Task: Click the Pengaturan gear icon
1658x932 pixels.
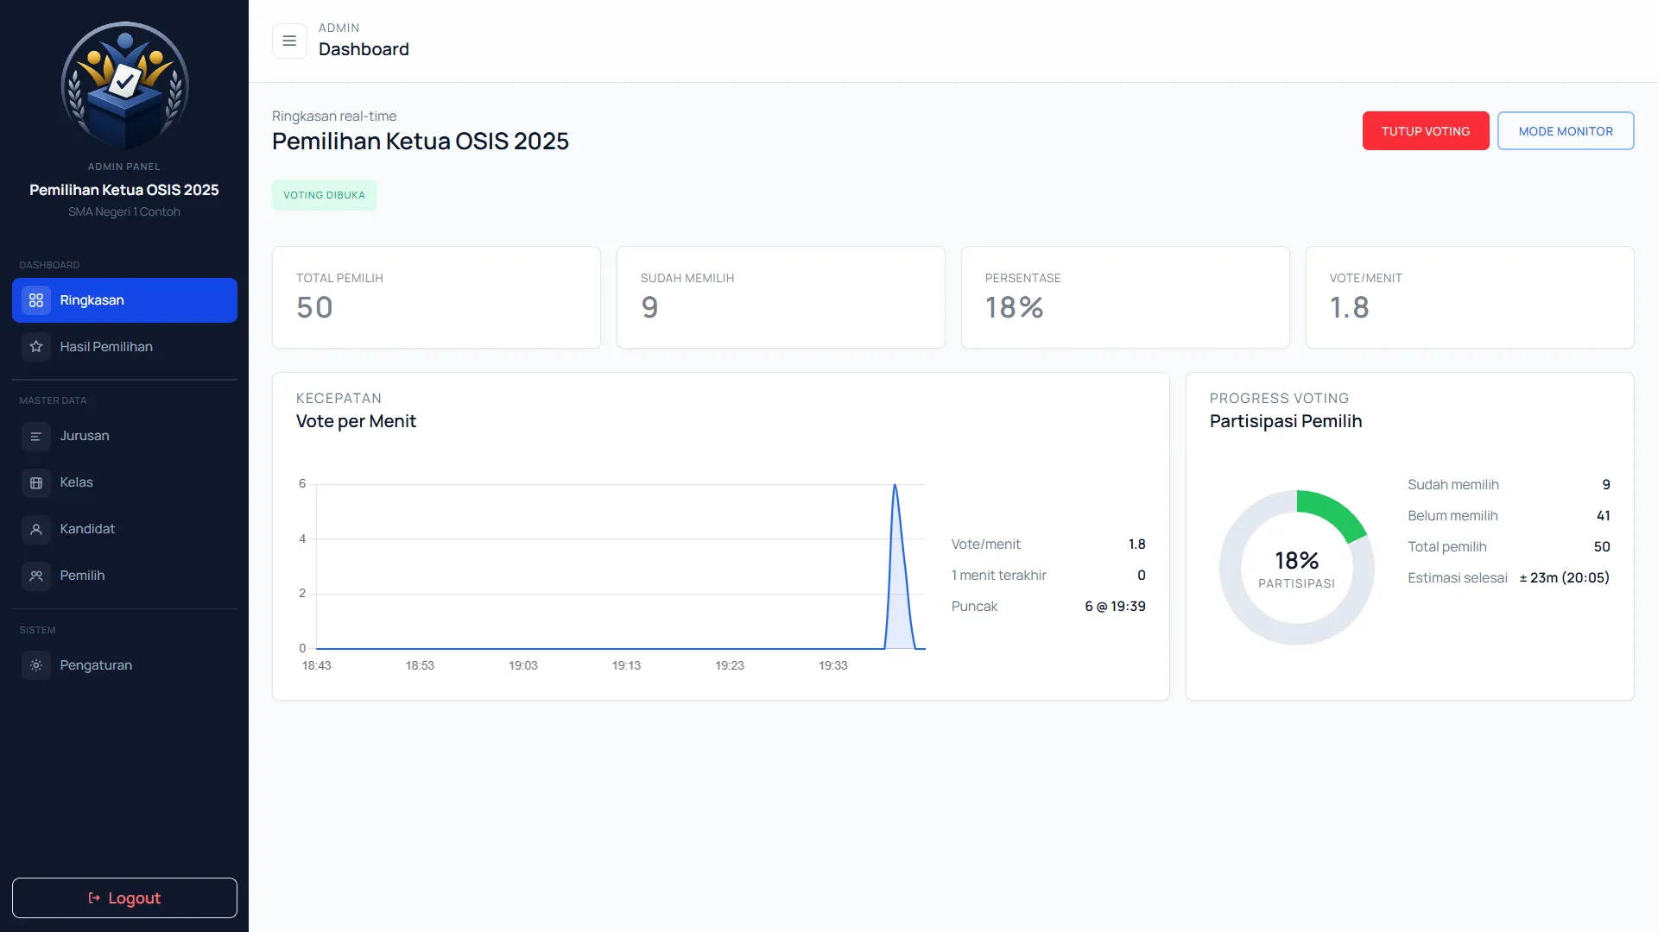Action: click(36, 666)
